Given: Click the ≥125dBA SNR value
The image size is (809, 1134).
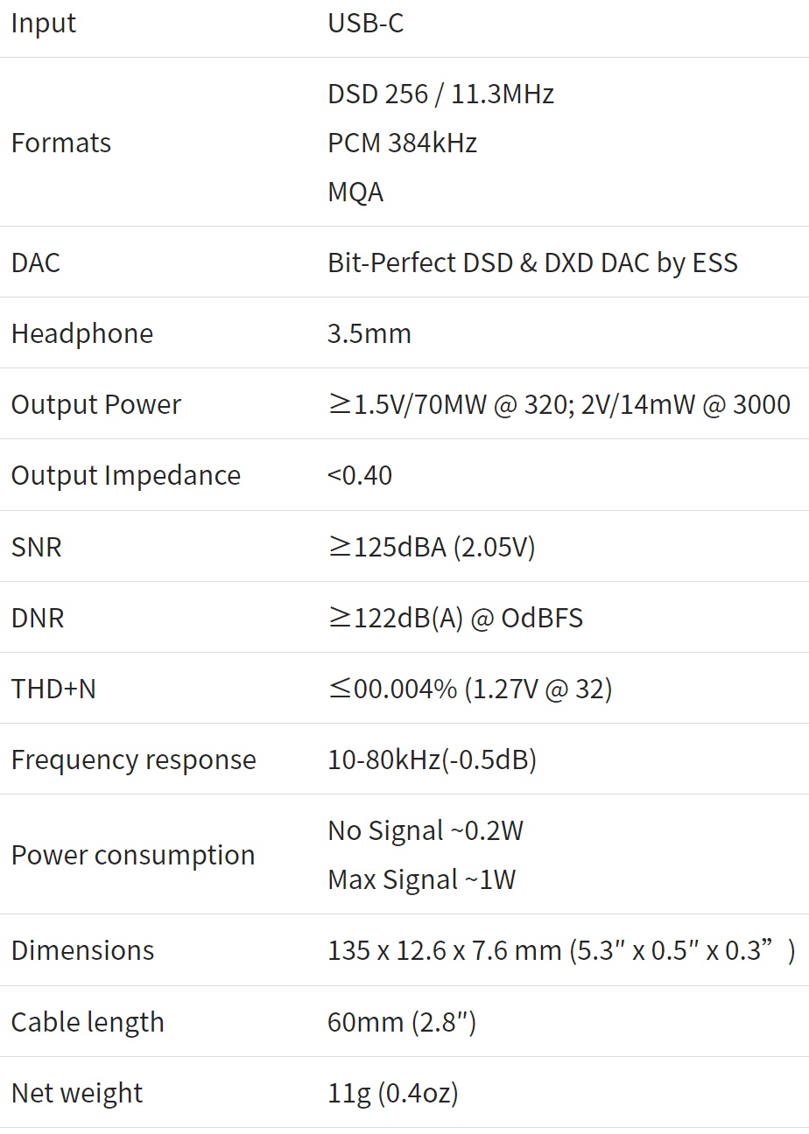Looking at the screenshot, I should tap(431, 547).
